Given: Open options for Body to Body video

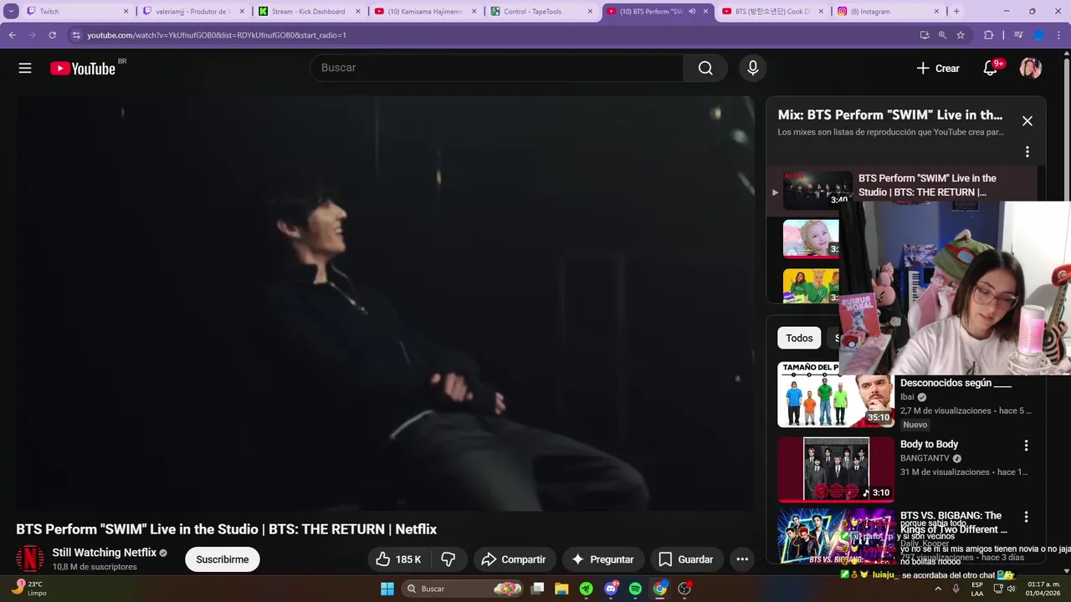Looking at the screenshot, I should point(1026,446).
